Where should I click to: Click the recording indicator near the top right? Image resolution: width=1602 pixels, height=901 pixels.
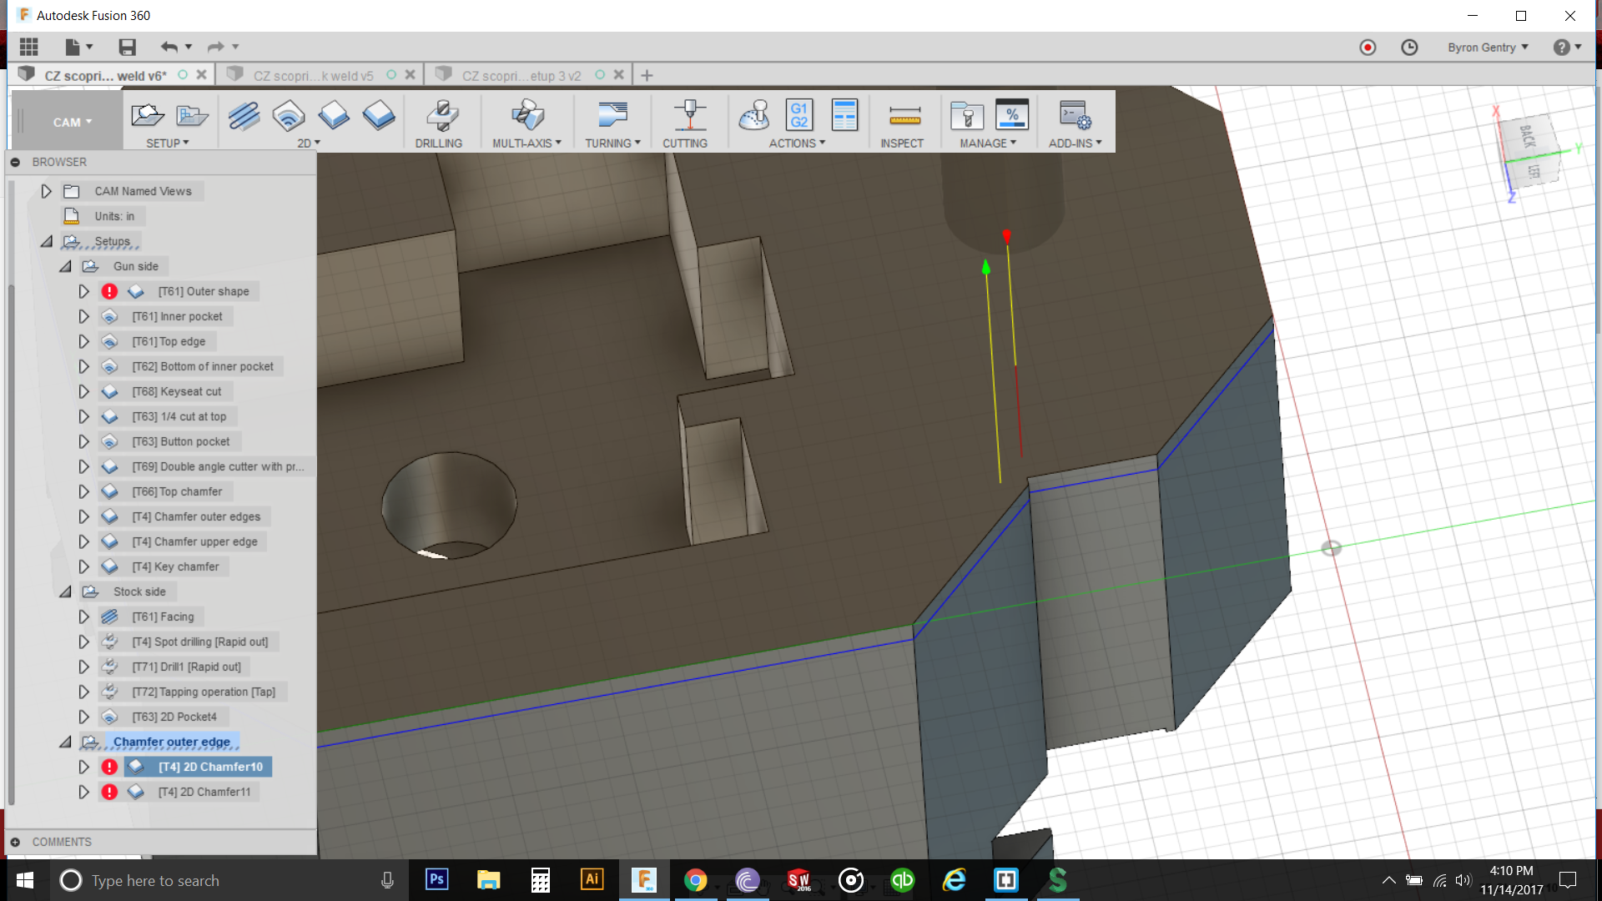click(1368, 48)
